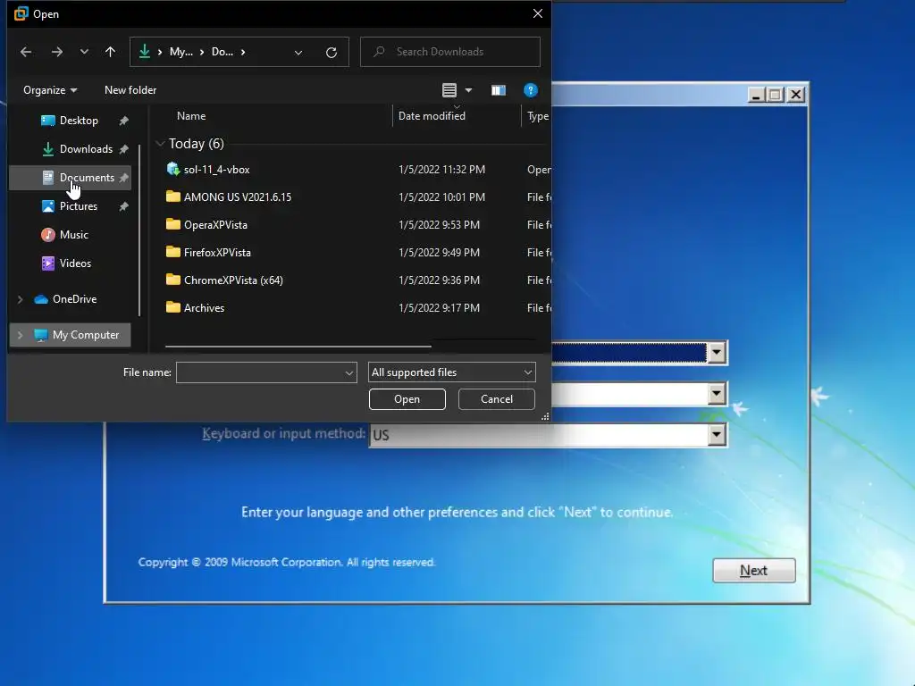The width and height of the screenshot is (915, 686).
Task: Go forward with the right arrow
Action: point(56,52)
